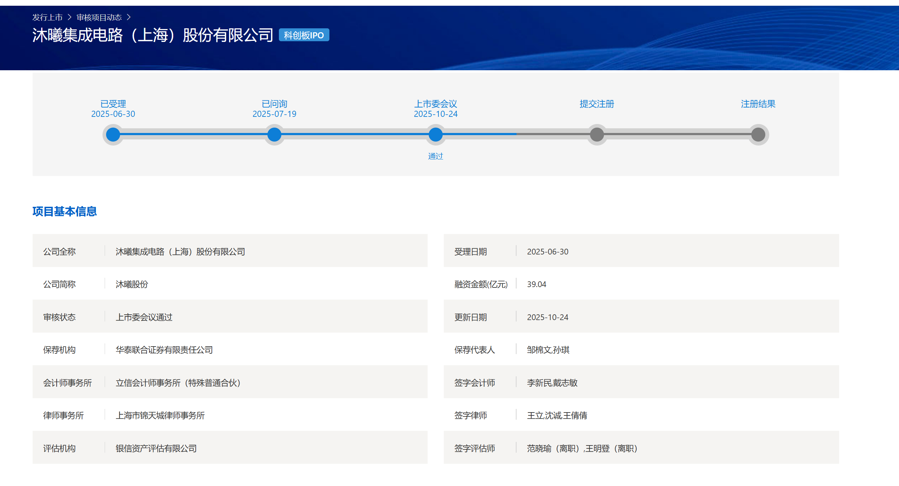Image resolution: width=899 pixels, height=486 pixels.
Task: Click the 科创板IPO badge
Action: tap(304, 35)
